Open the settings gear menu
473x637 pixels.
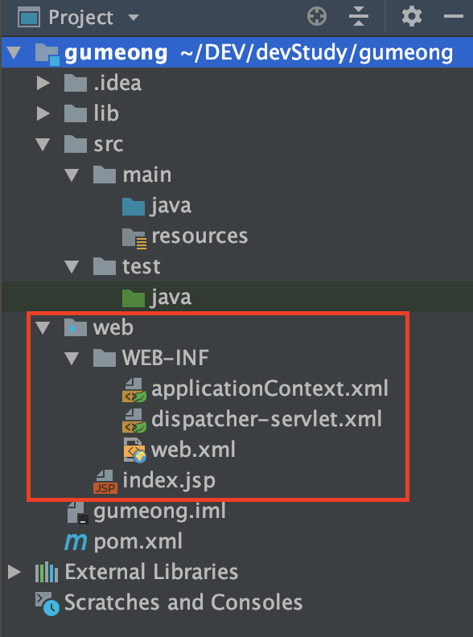click(412, 17)
